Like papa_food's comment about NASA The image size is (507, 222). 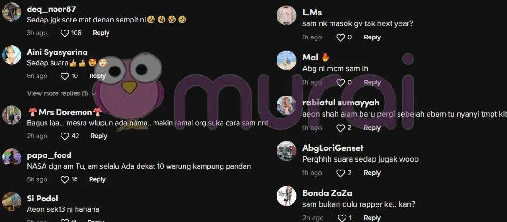point(65,179)
